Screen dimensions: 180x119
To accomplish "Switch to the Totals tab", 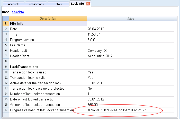I will (58, 4).
